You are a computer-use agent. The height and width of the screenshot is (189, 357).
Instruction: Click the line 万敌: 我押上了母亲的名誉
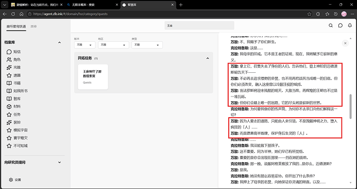(x=278, y=182)
